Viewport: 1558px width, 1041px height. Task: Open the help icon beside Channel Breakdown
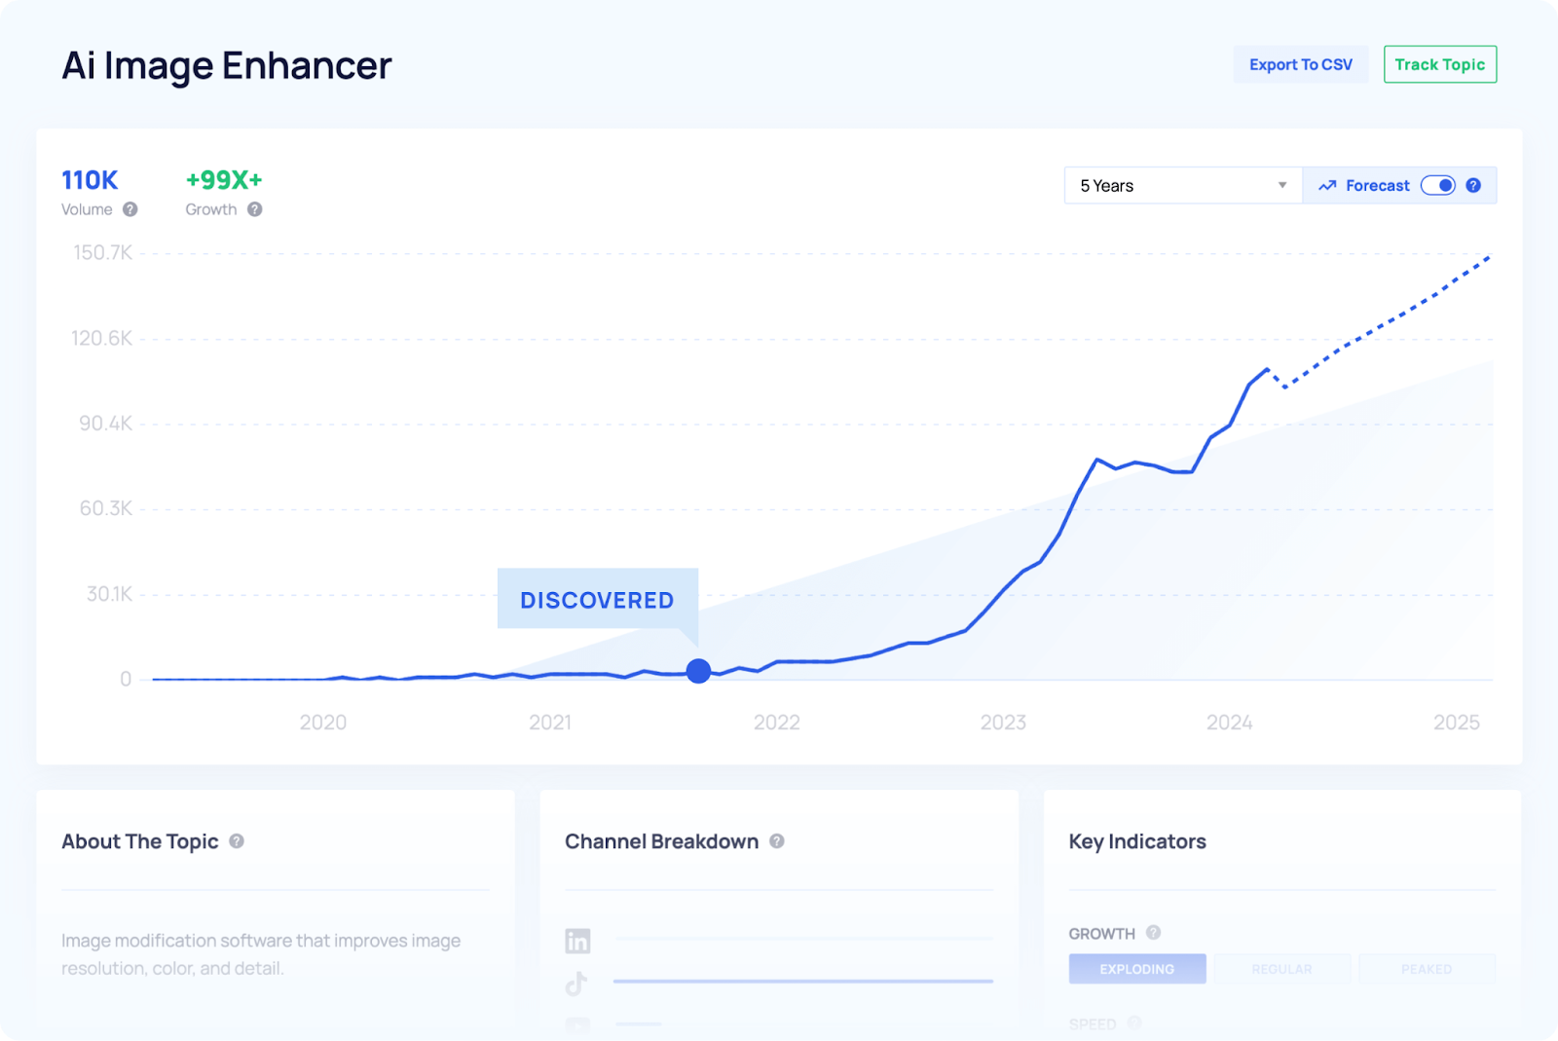(776, 842)
